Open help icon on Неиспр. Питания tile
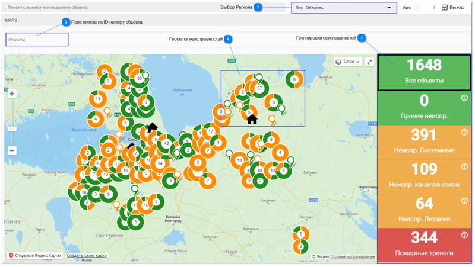The height and width of the screenshot is (267, 475). tap(464, 201)
